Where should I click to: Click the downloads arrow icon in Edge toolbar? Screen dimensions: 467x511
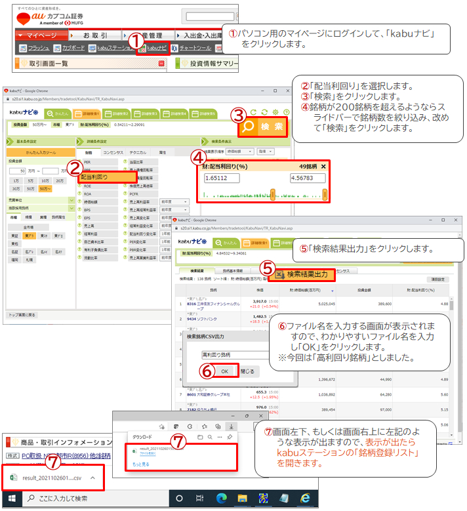[231, 426]
